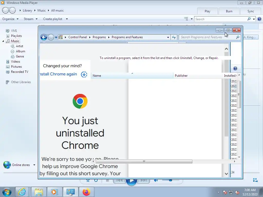
Task: Open Control Panel recent pages dropdown
Action: (x=56, y=37)
